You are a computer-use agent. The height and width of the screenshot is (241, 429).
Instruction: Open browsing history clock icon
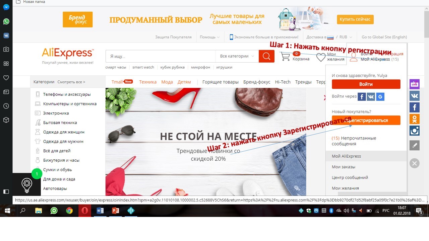pyautogui.click(x=6, y=106)
